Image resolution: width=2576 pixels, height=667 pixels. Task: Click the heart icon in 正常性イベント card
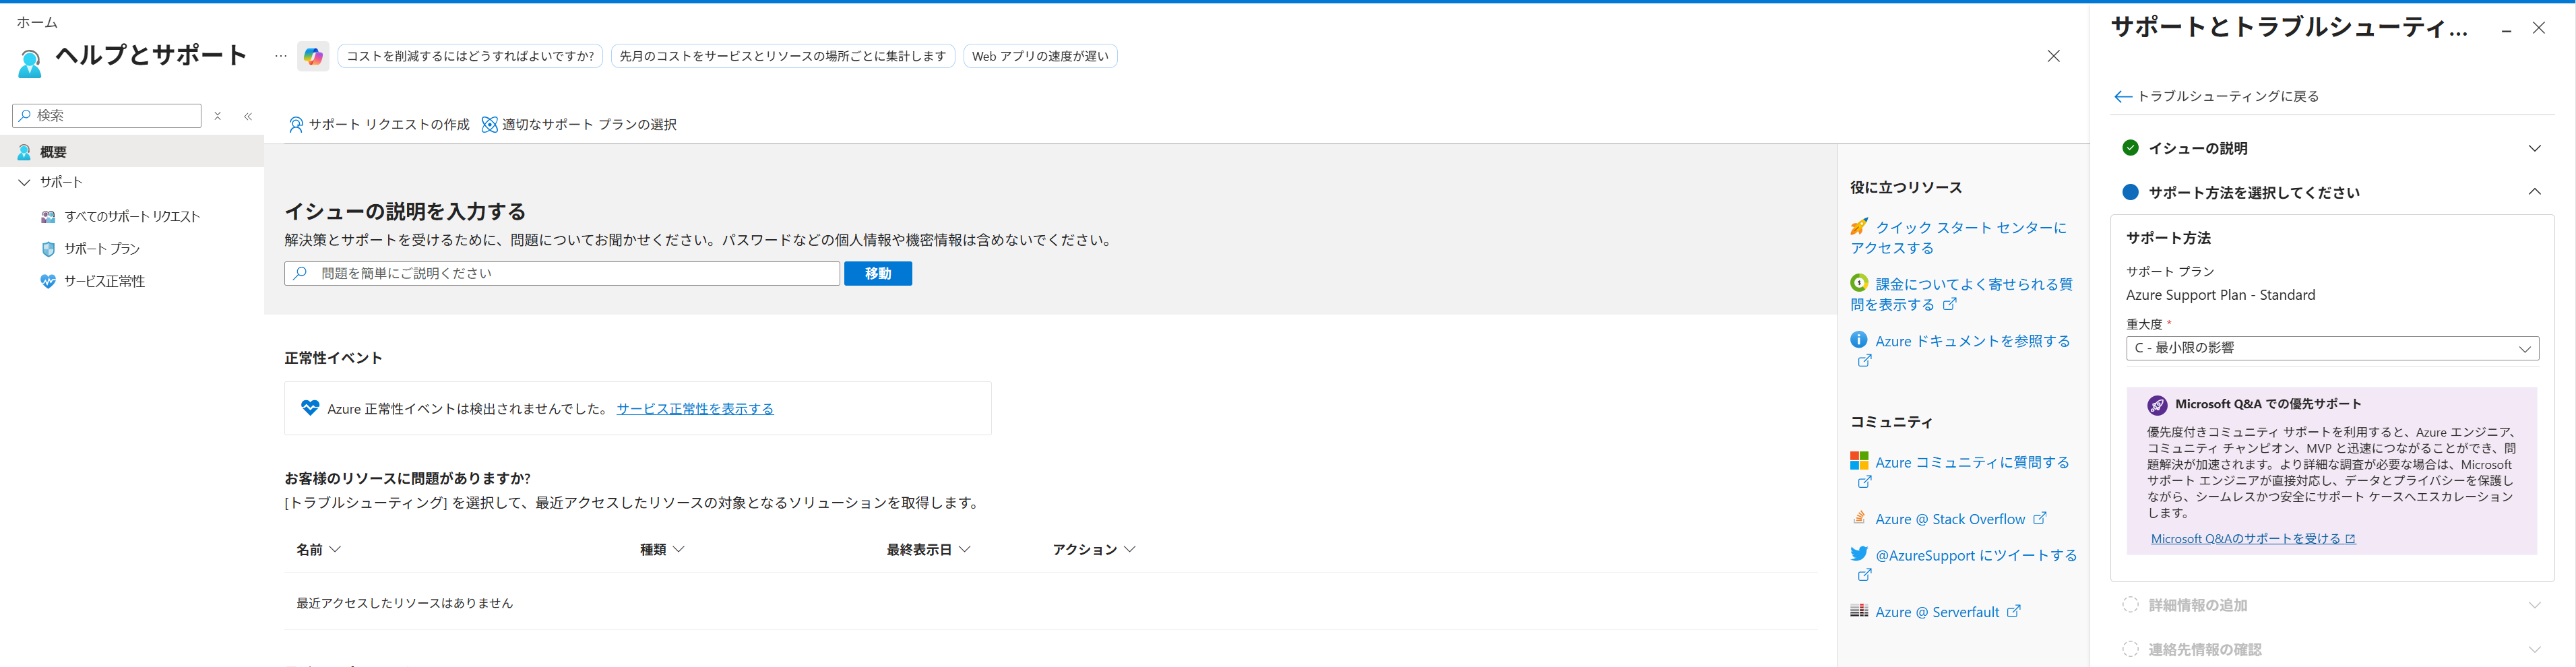310,408
